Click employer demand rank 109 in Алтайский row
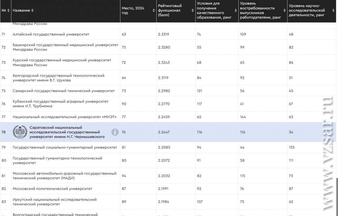Screen dimensions: 338x216 243,34
